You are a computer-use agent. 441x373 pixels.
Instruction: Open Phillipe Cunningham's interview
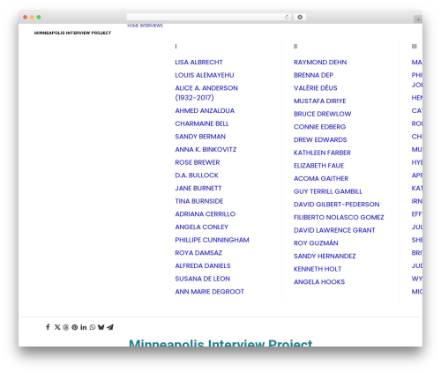click(212, 240)
